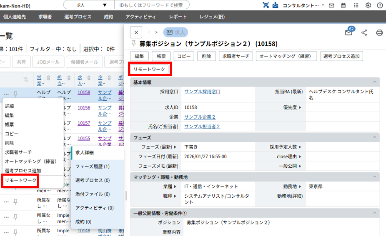Click the print icon in the detail panel

(379, 32)
